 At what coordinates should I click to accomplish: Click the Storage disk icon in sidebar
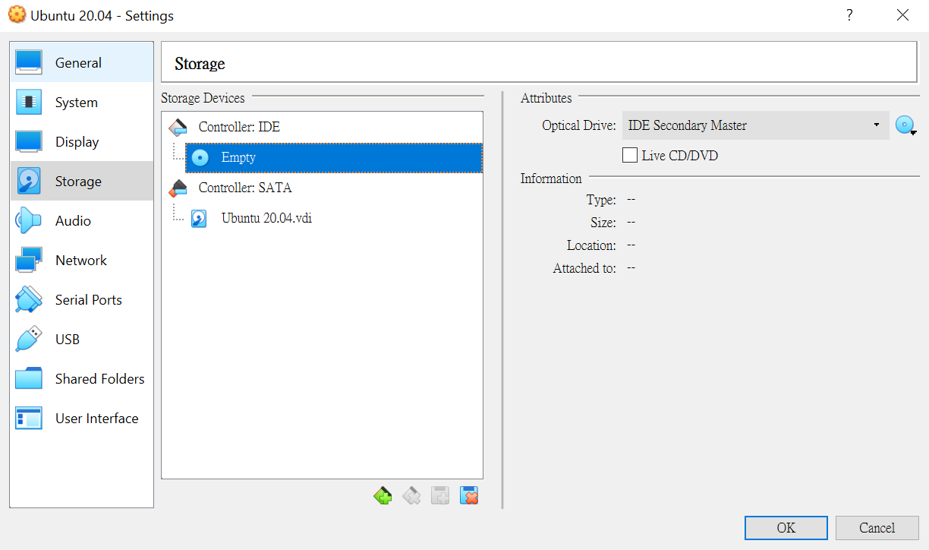click(x=29, y=182)
